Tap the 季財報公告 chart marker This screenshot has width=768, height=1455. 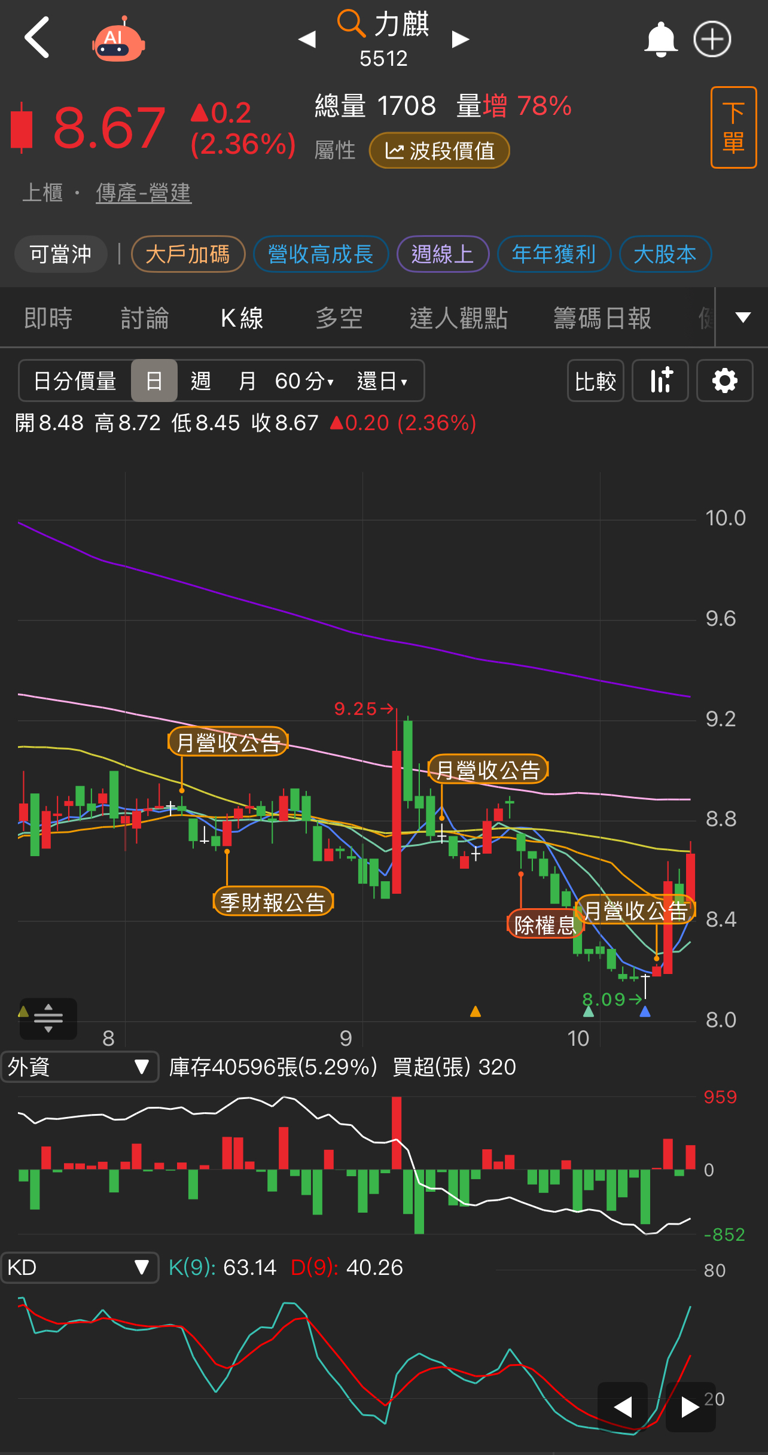click(x=273, y=902)
